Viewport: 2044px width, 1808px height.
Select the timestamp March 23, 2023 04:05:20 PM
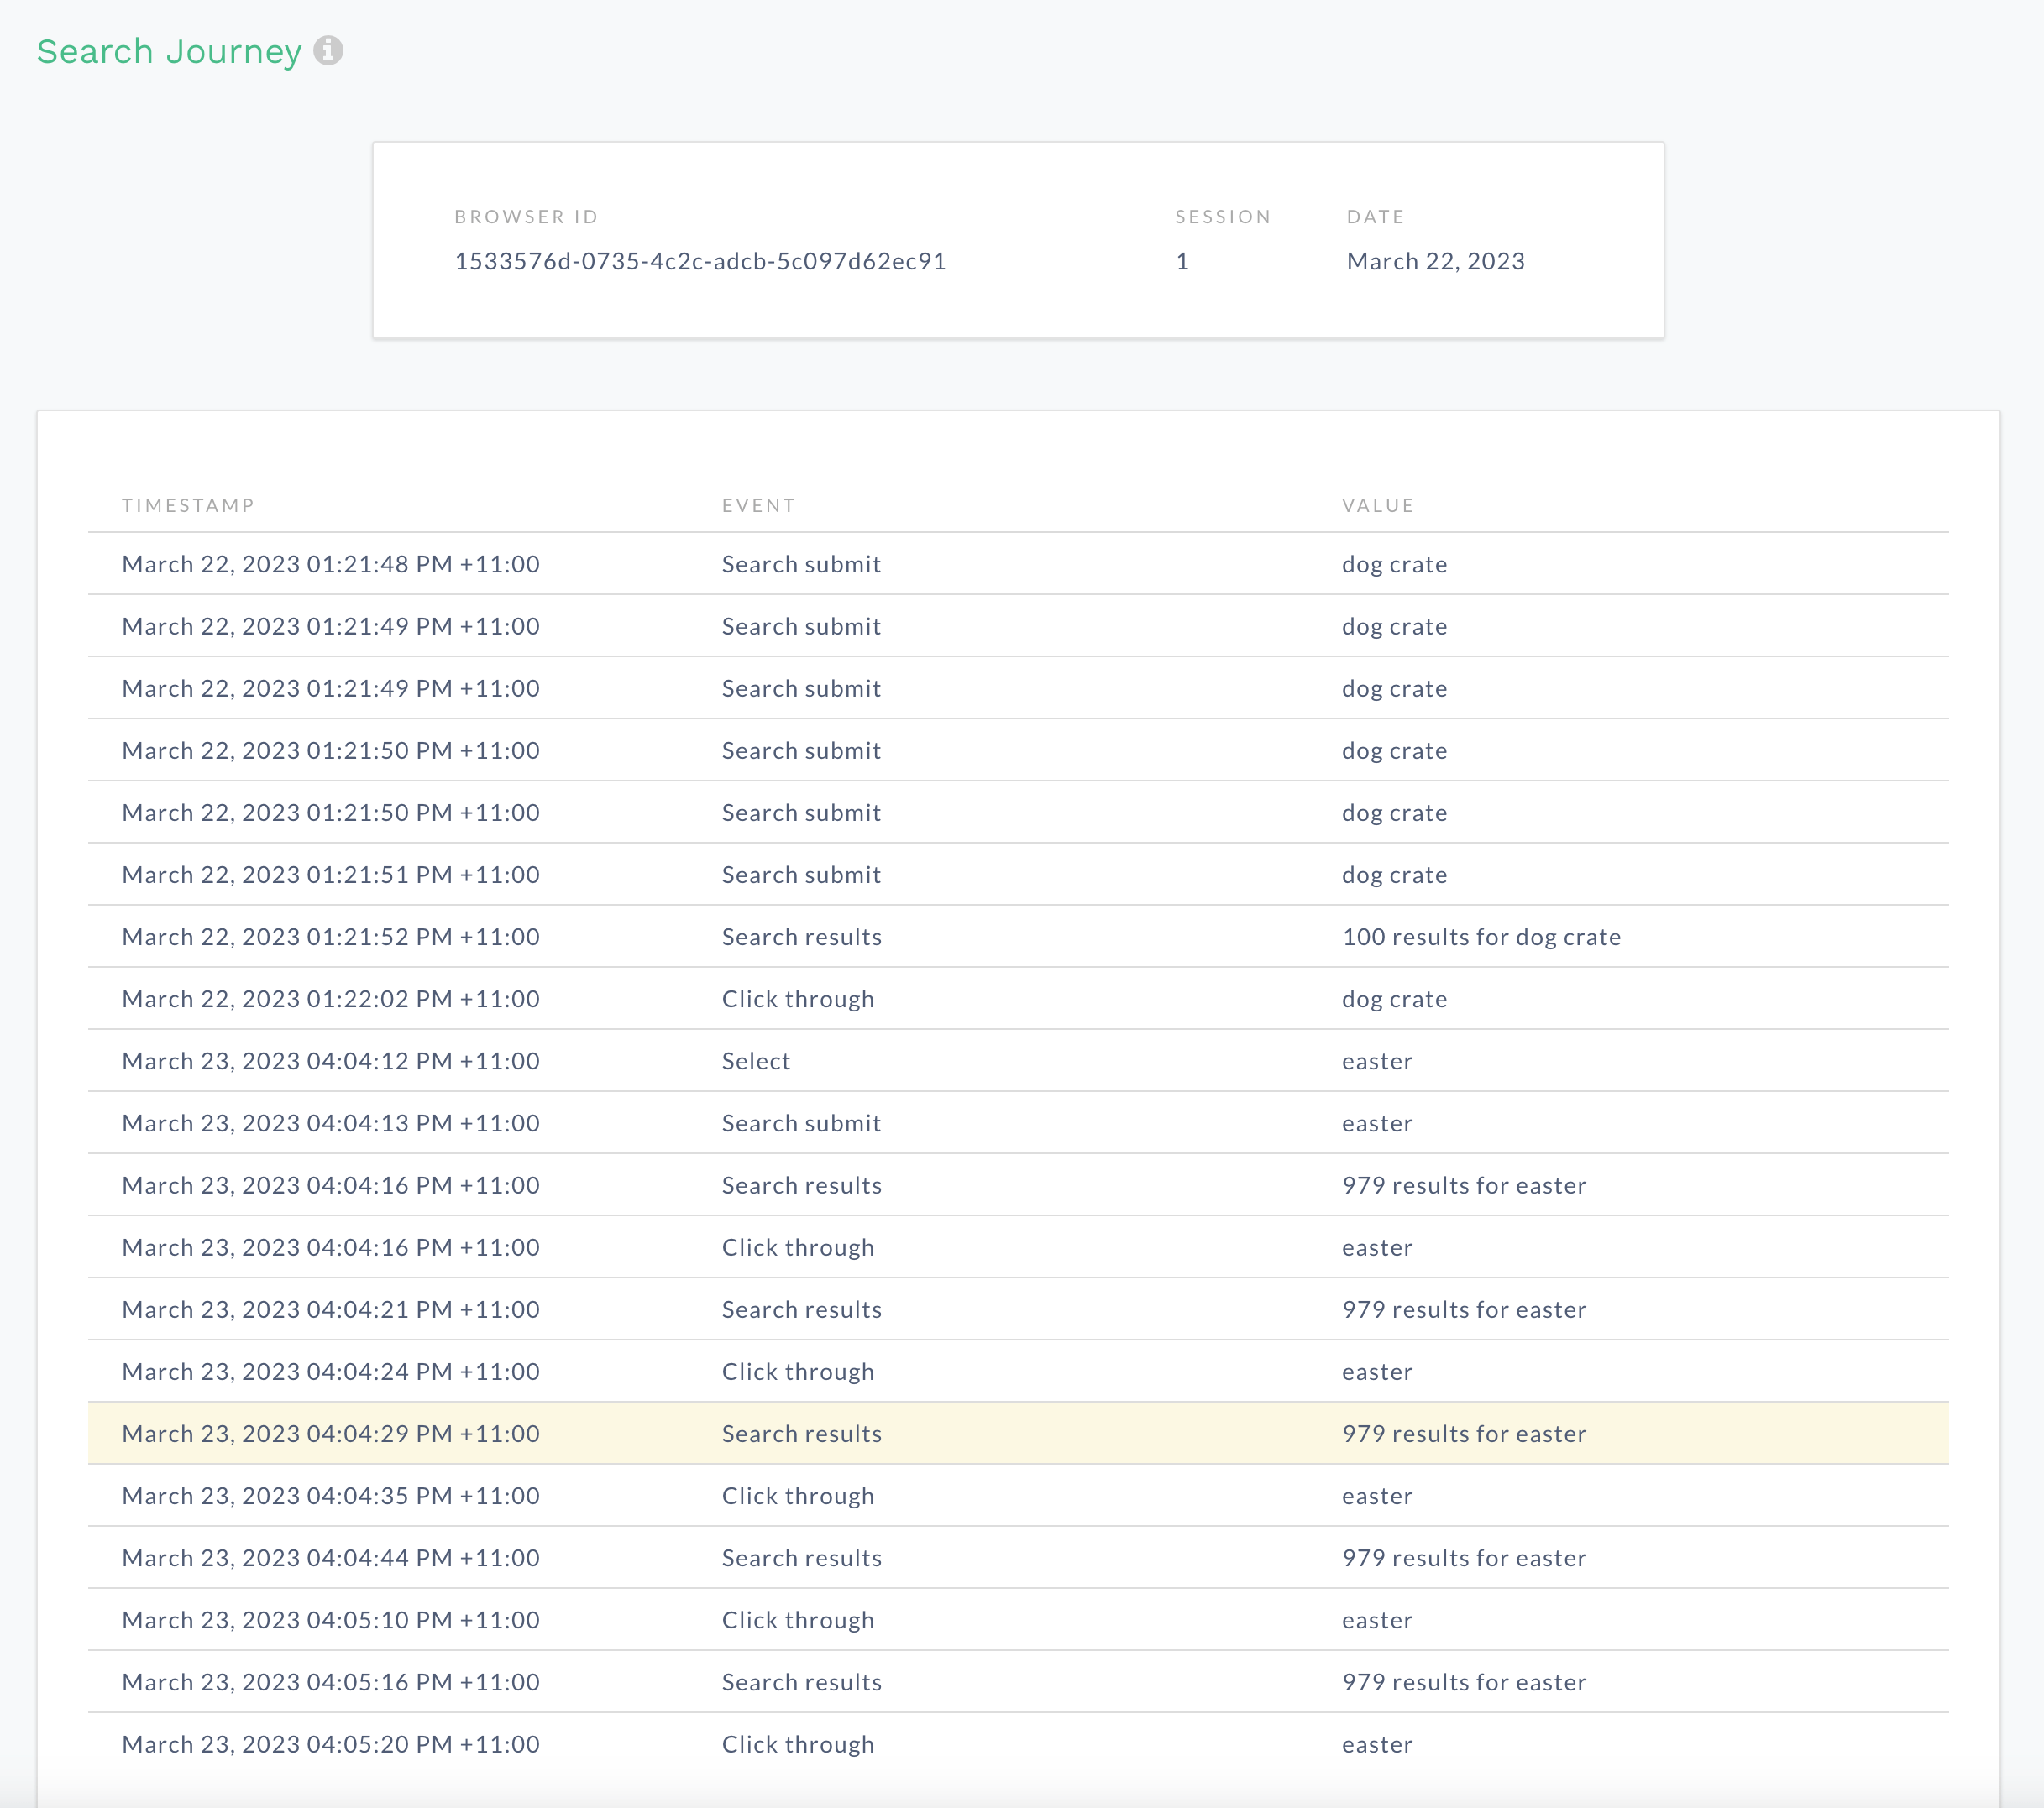coord(330,1744)
